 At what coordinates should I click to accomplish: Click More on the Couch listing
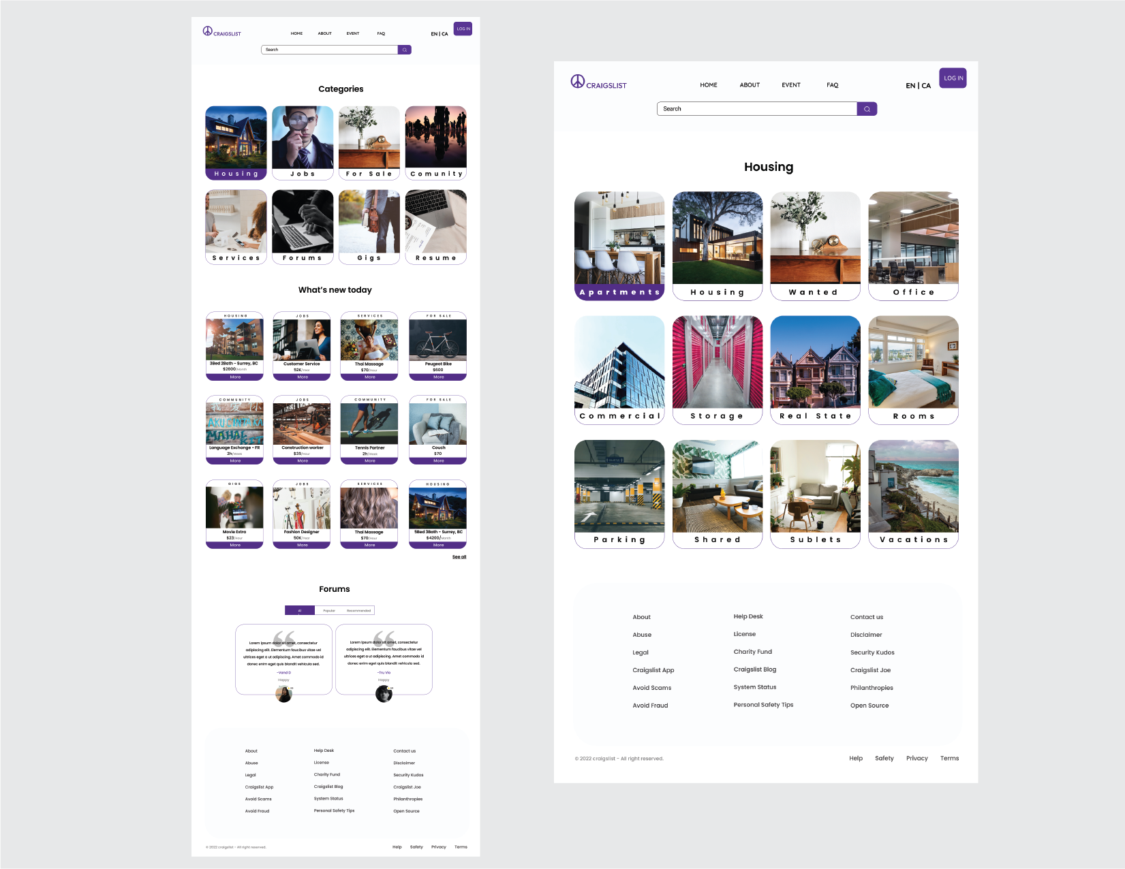(x=438, y=460)
